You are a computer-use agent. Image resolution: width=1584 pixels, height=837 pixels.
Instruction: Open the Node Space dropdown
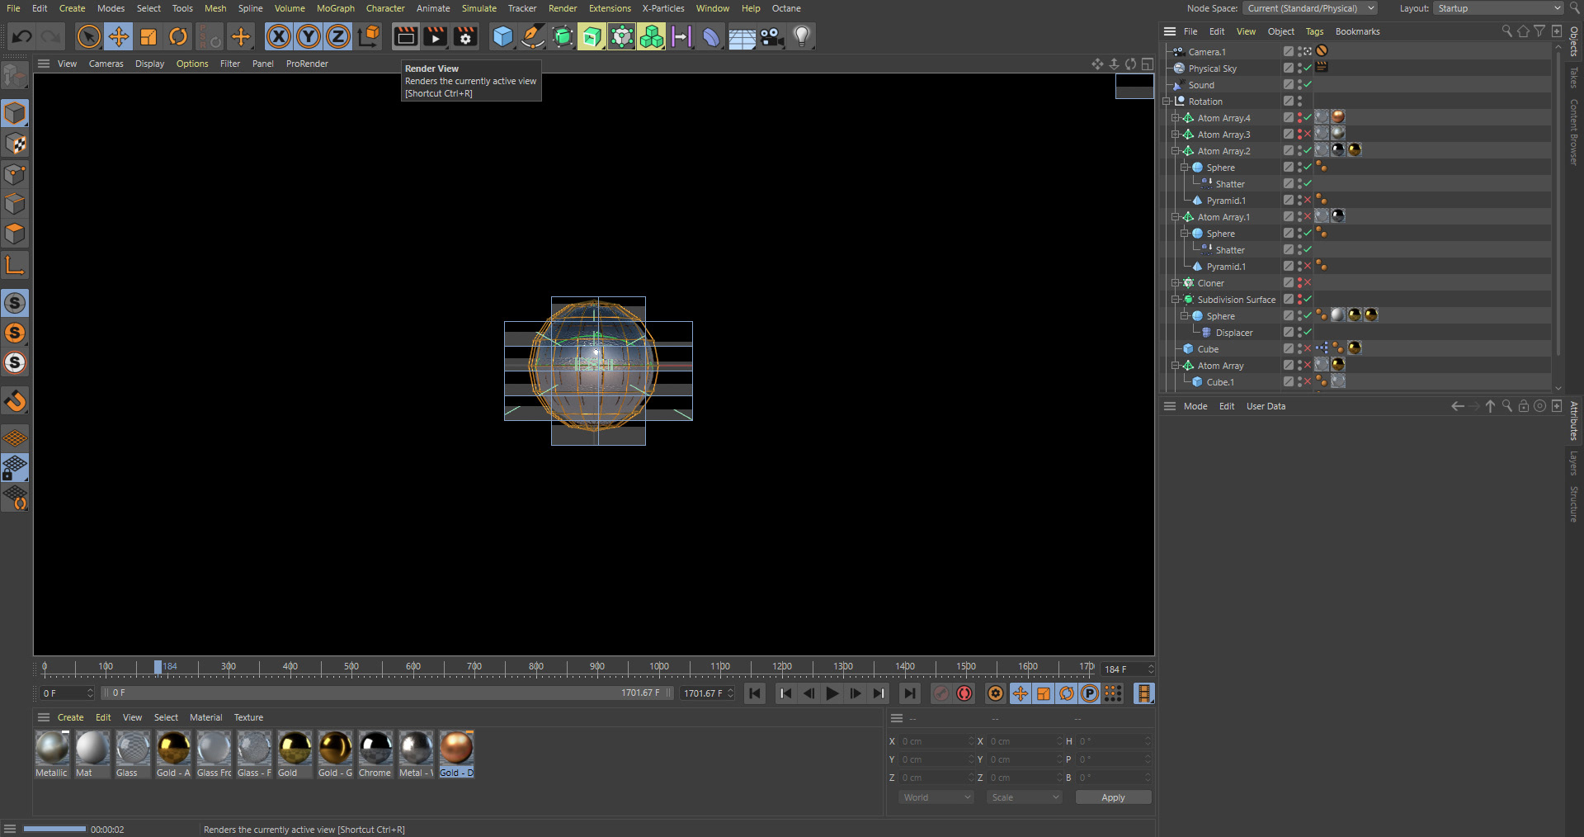(1310, 8)
